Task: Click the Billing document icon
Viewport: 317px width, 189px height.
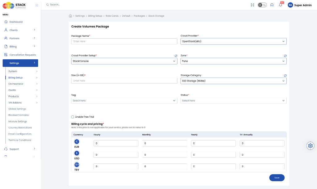Action: pos(6,46)
